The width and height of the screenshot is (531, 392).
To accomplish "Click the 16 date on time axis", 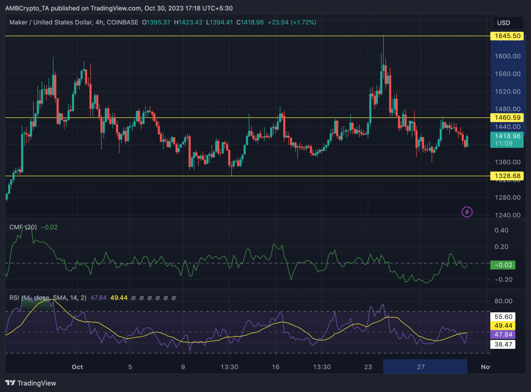I will click(276, 367).
